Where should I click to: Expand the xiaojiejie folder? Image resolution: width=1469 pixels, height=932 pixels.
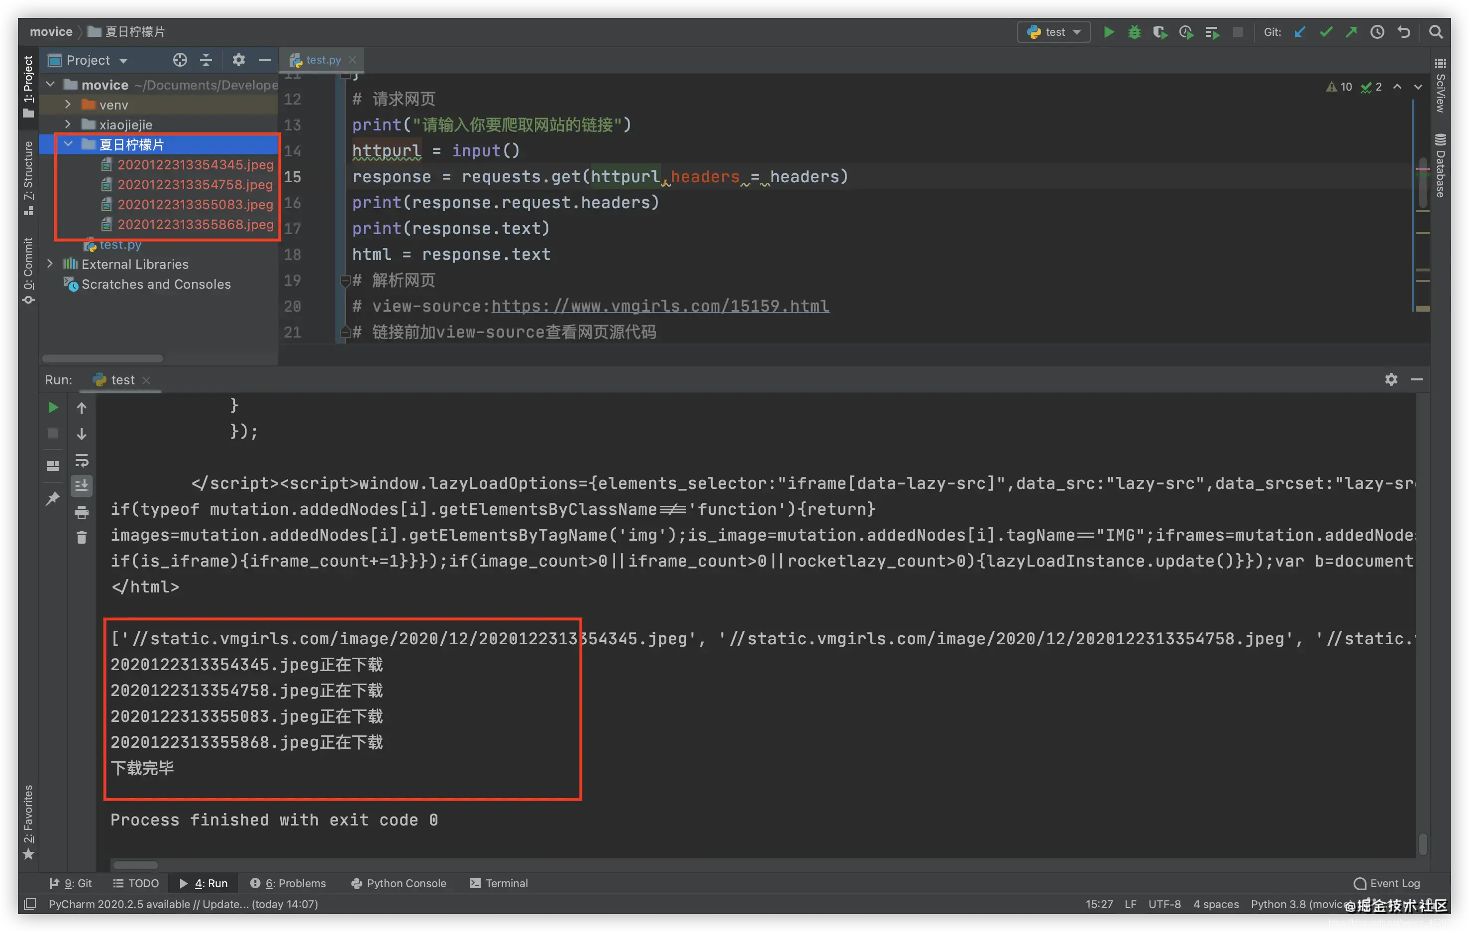pyautogui.click(x=68, y=124)
